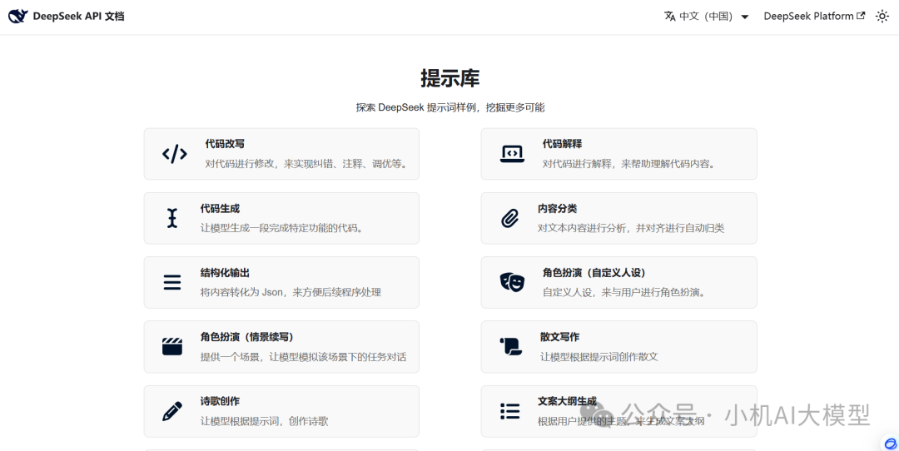
Task: Open the 代码改写 card title
Action: click(x=225, y=144)
